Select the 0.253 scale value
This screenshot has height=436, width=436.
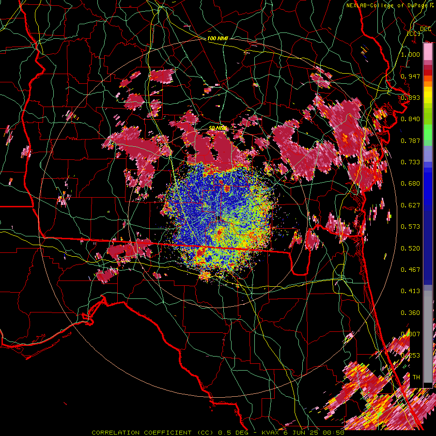click(x=410, y=356)
